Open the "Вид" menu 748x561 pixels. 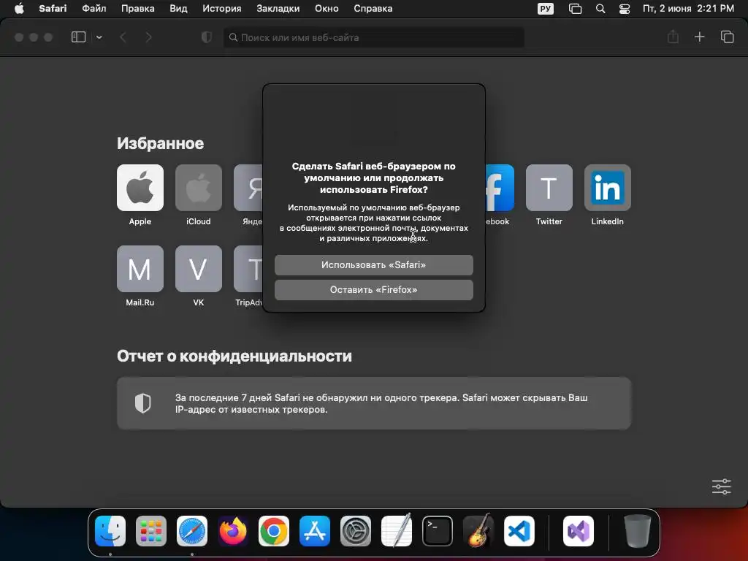[x=178, y=9]
